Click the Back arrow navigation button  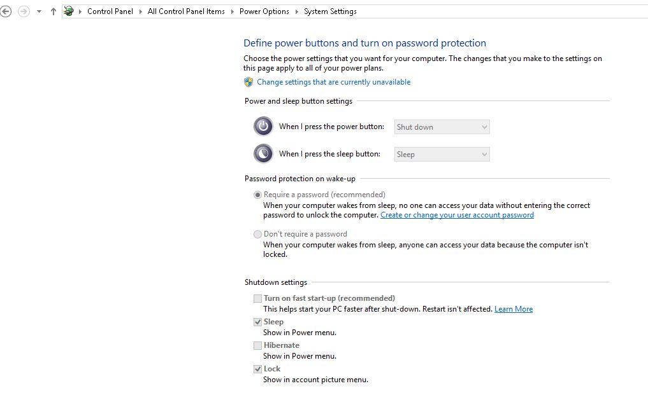(5, 11)
